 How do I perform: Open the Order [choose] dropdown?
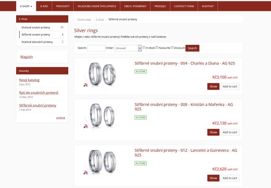[128, 48]
